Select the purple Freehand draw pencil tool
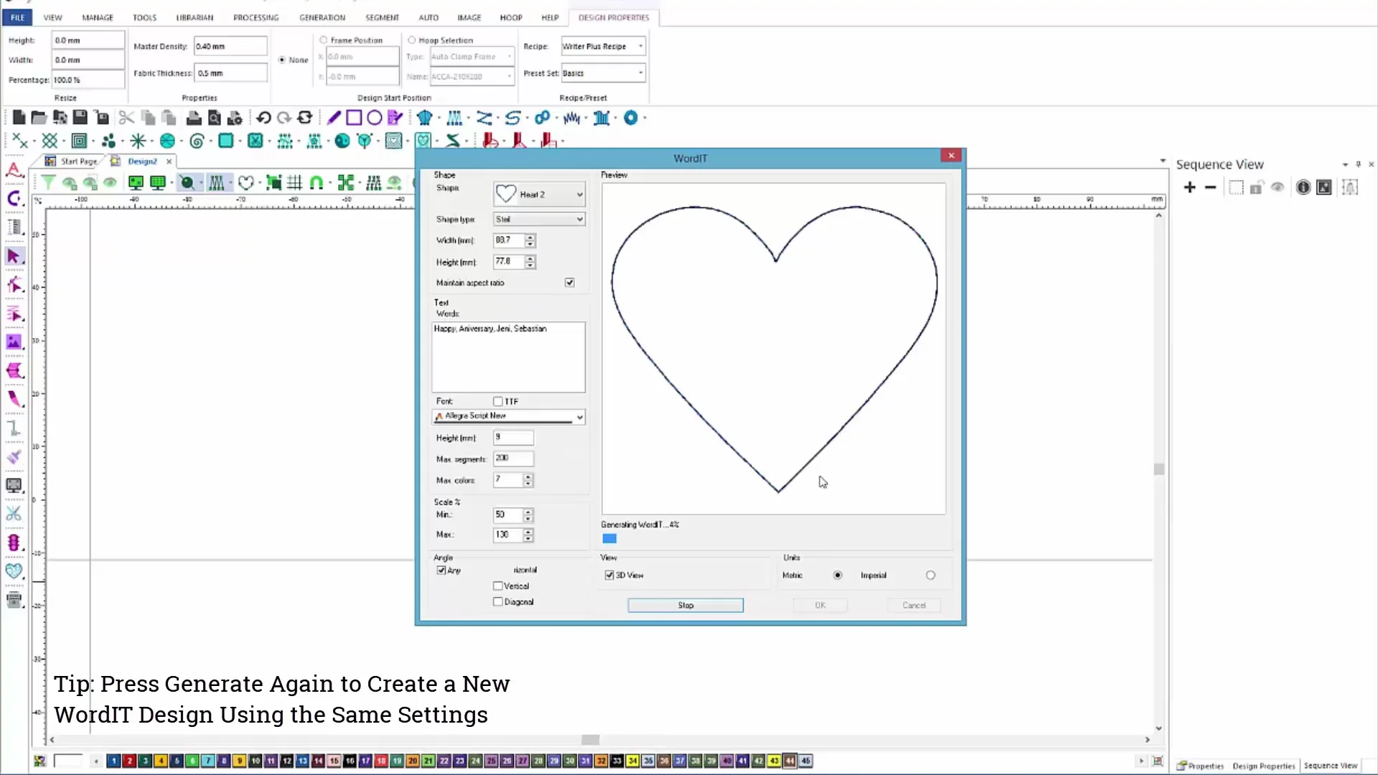Viewport: 1378px width, 775px height. pos(333,117)
